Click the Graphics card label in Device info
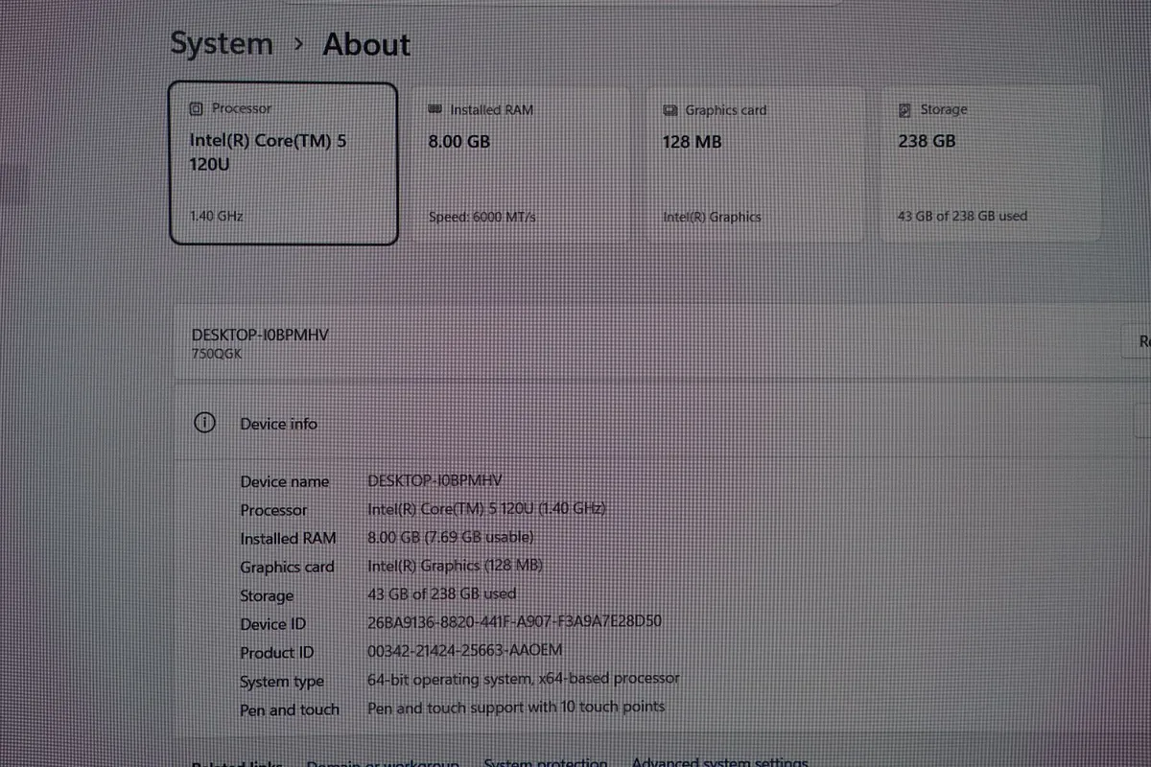This screenshot has height=767, width=1151. coord(287,568)
